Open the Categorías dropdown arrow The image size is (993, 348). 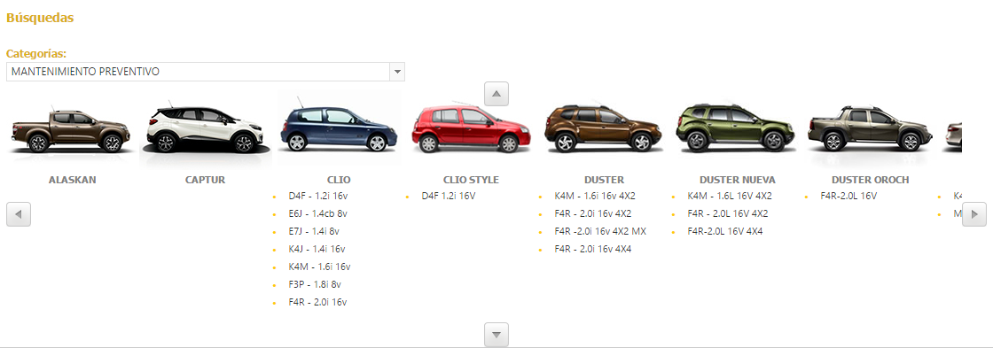pos(397,72)
